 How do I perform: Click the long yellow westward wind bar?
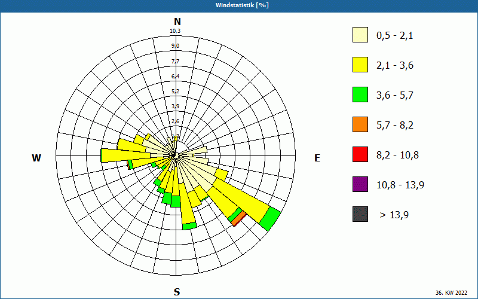125,155
